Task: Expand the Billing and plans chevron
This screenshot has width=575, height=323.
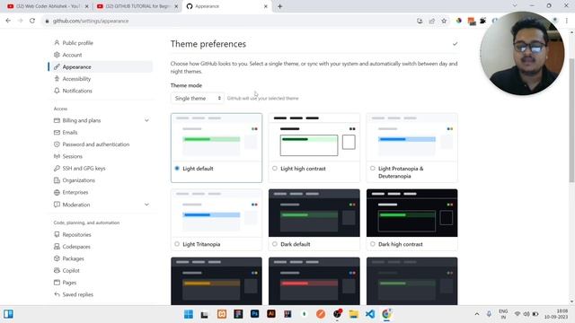Action: (146, 120)
